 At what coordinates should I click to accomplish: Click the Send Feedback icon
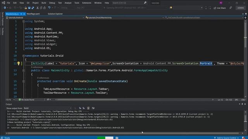(231, 8)
